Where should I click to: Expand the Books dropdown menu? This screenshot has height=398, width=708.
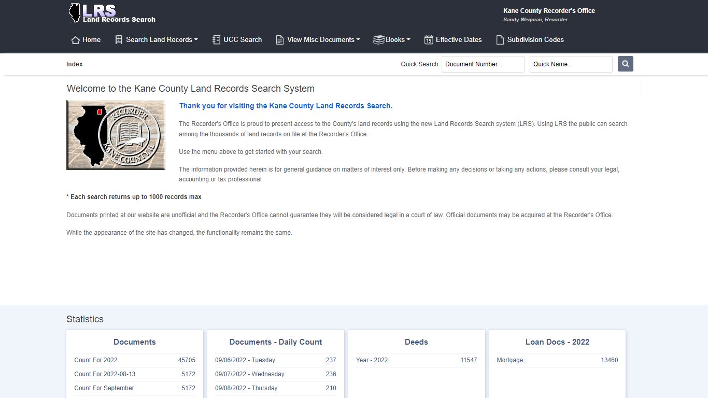392,40
